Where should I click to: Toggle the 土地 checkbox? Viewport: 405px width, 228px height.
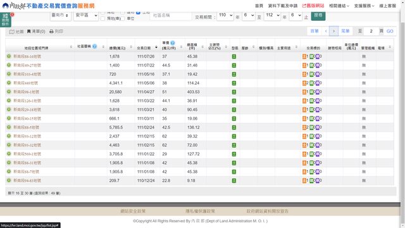(138, 13)
